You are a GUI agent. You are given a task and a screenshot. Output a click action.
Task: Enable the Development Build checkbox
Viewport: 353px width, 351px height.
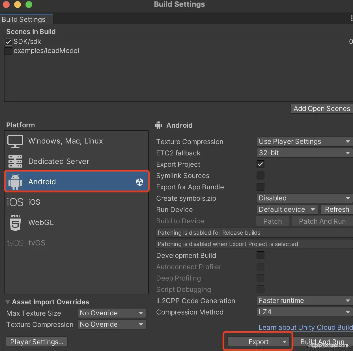tap(261, 255)
